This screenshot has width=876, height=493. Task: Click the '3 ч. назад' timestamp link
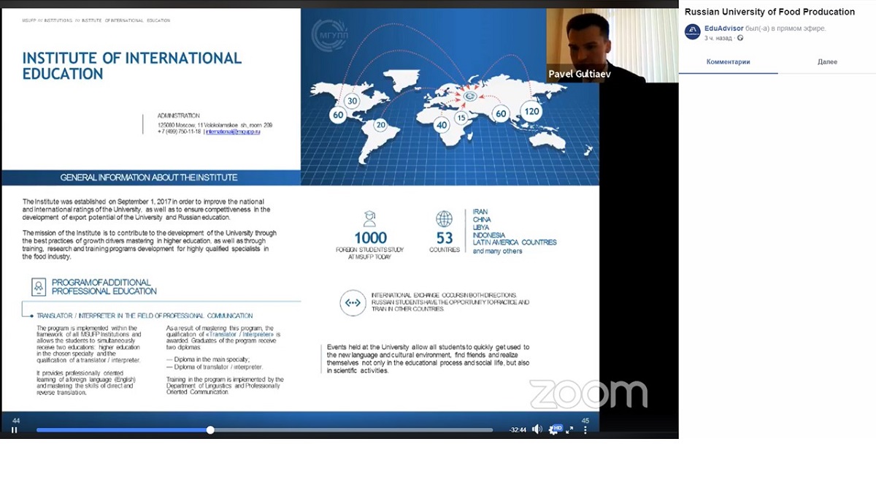(x=718, y=38)
